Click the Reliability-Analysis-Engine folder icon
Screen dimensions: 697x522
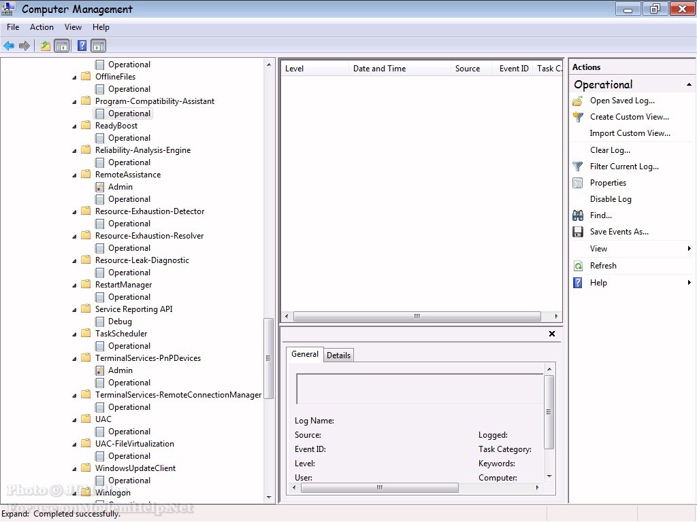86,150
